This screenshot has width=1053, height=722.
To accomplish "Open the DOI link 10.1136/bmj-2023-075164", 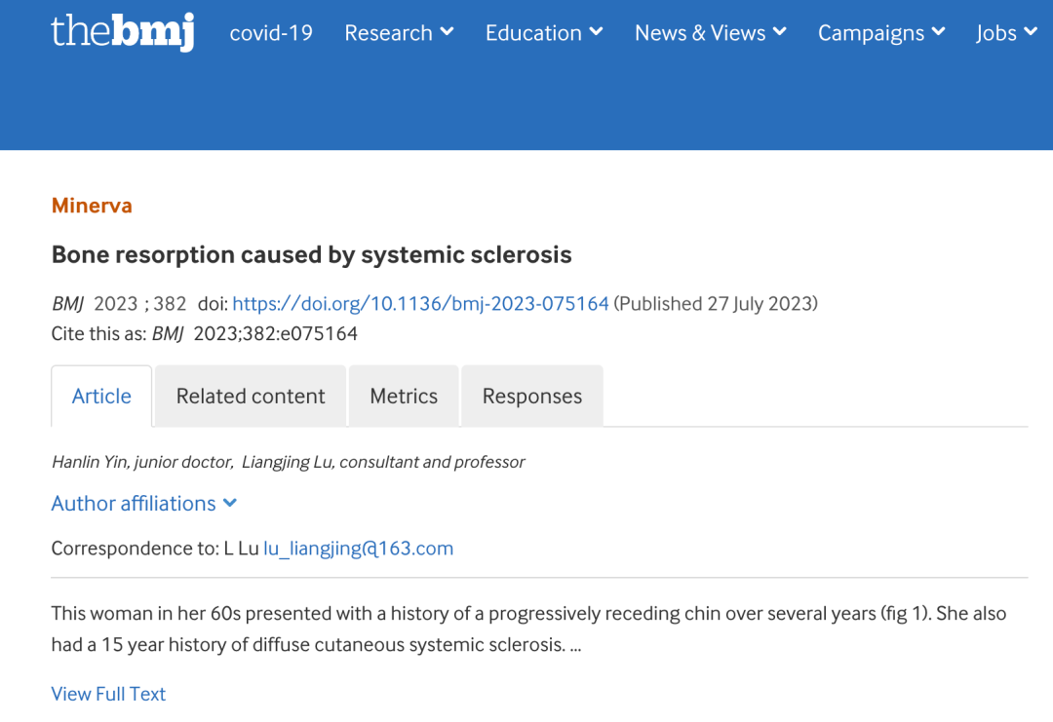I will (x=420, y=304).
